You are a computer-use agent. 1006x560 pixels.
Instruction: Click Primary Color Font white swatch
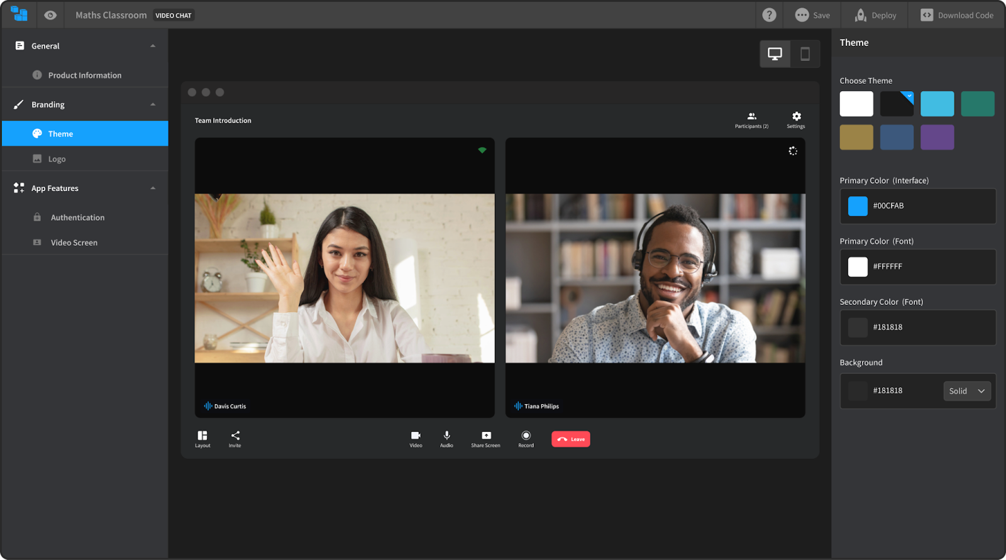858,266
